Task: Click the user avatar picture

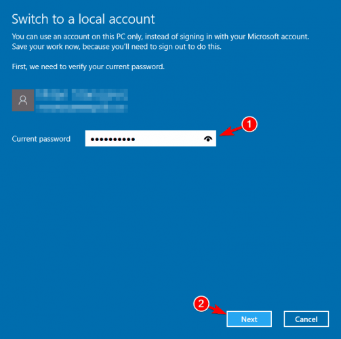Action: point(23,100)
